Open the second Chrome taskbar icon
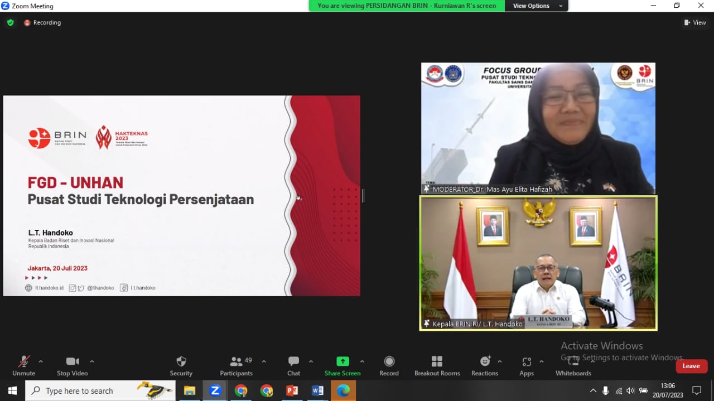This screenshot has width=714, height=401. (x=267, y=390)
